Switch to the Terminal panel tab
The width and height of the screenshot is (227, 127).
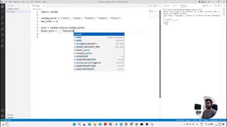pos(183,6)
